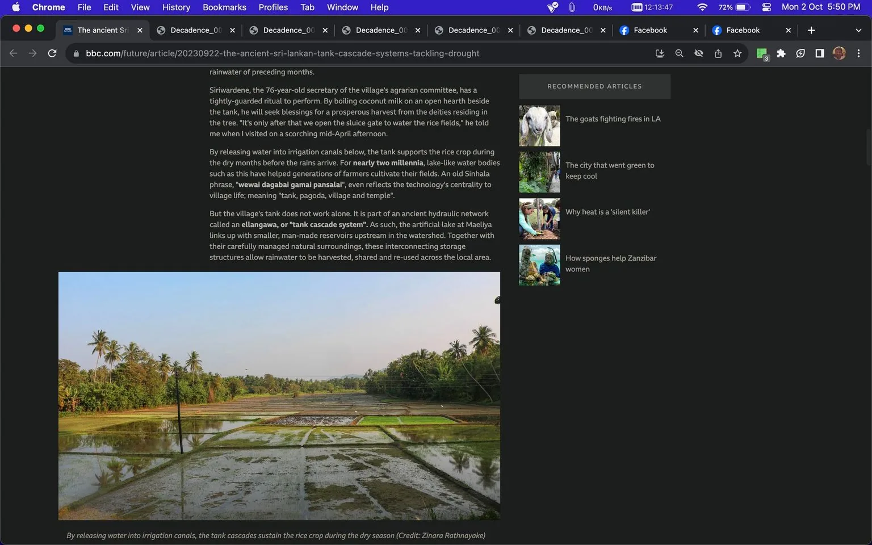Open the download page icon in address bar
872x545 pixels.
(659, 53)
